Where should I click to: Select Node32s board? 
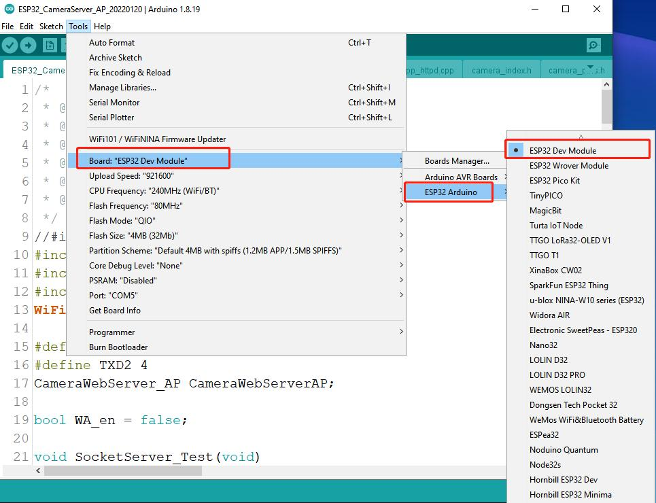click(581, 465)
